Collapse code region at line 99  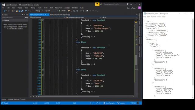tap(43, 75)
